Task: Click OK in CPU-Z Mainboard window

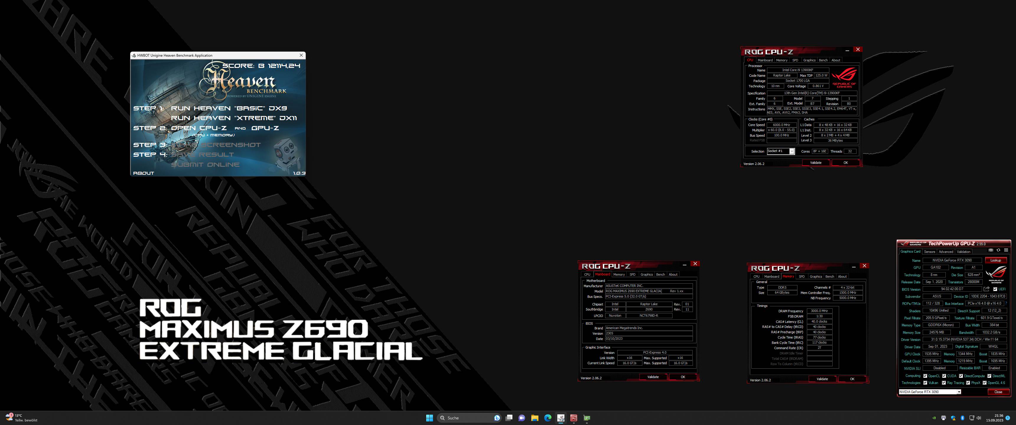Action: 683,377
